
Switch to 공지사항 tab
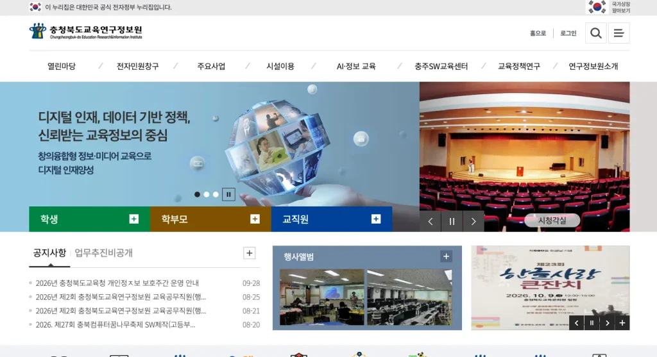tap(49, 253)
